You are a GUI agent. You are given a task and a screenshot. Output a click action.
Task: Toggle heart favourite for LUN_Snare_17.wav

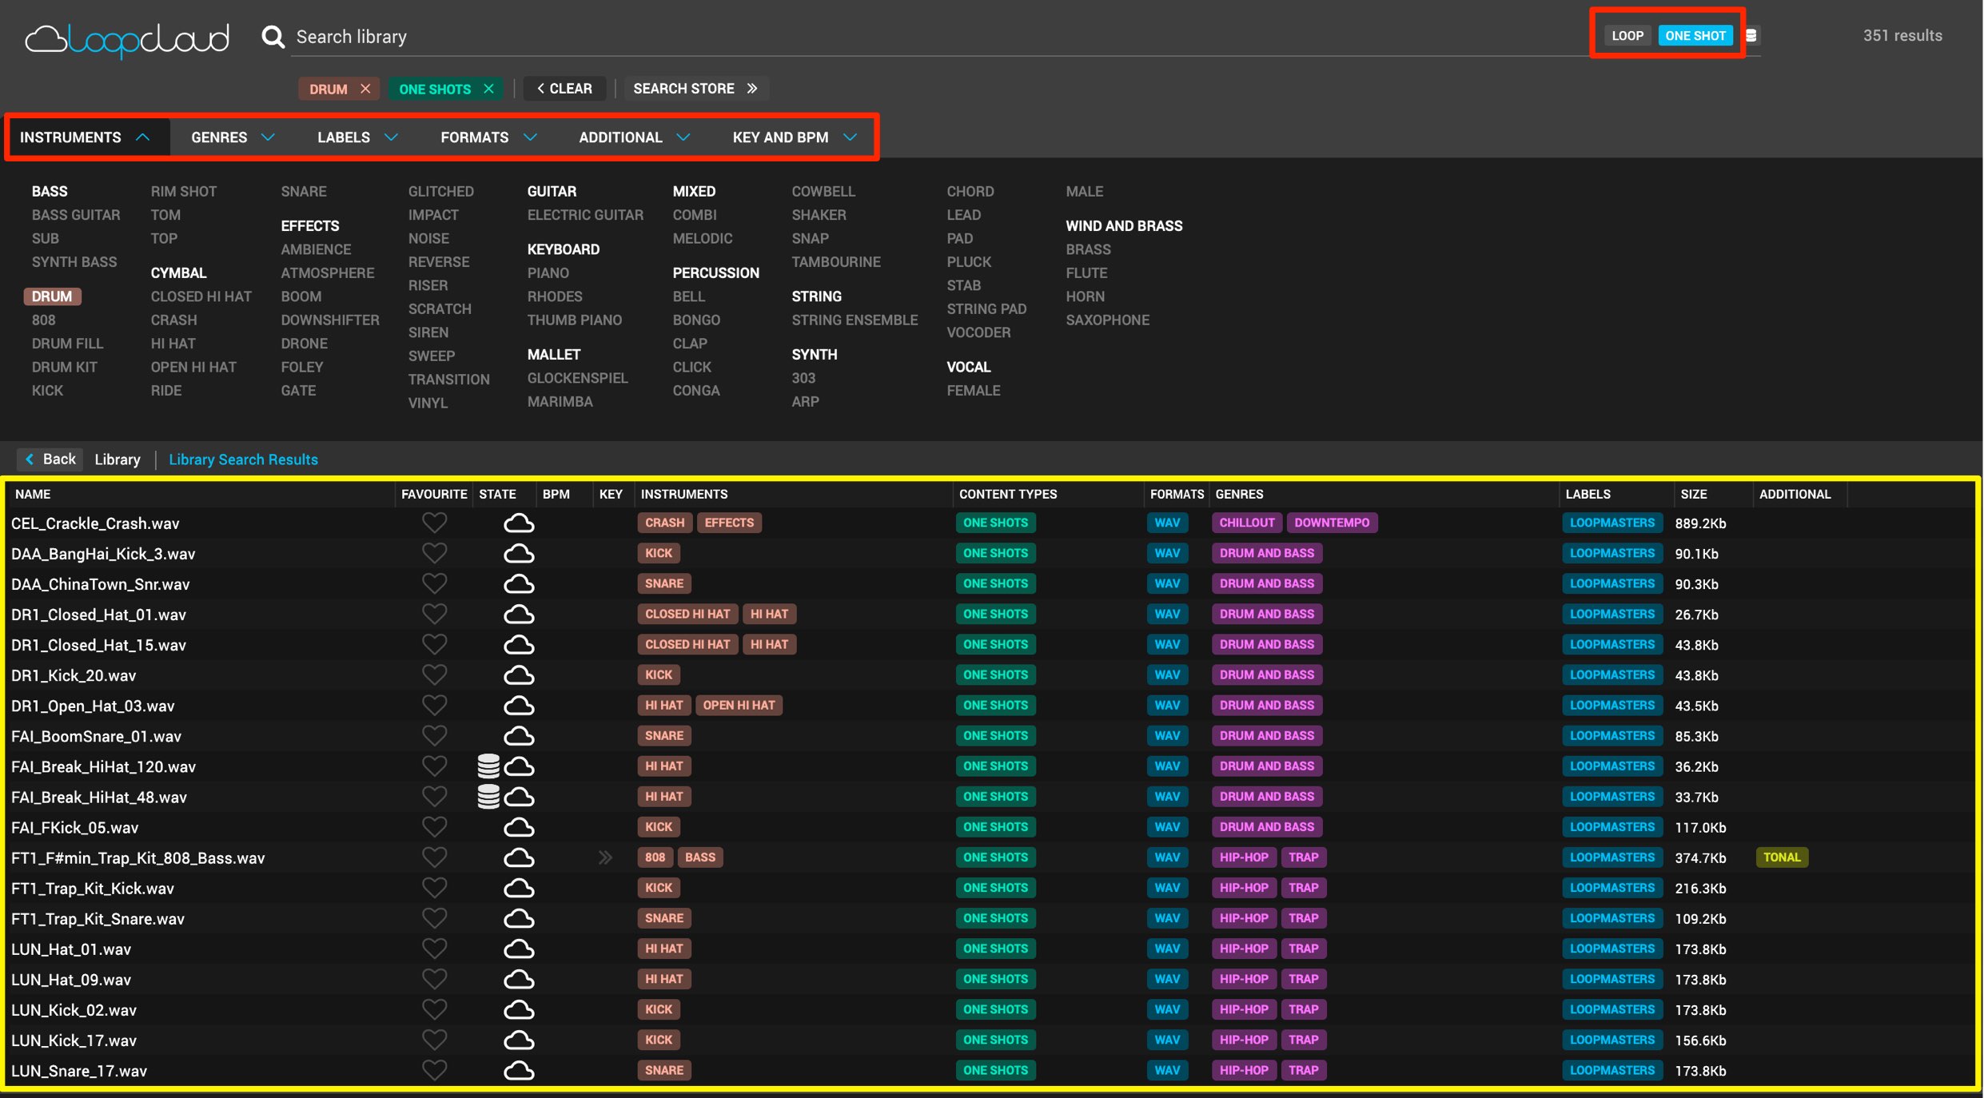[434, 1070]
